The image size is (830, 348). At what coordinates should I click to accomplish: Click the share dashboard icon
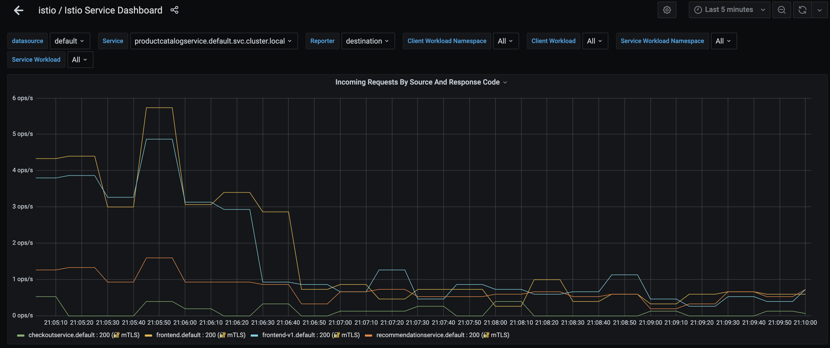(174, 10)
